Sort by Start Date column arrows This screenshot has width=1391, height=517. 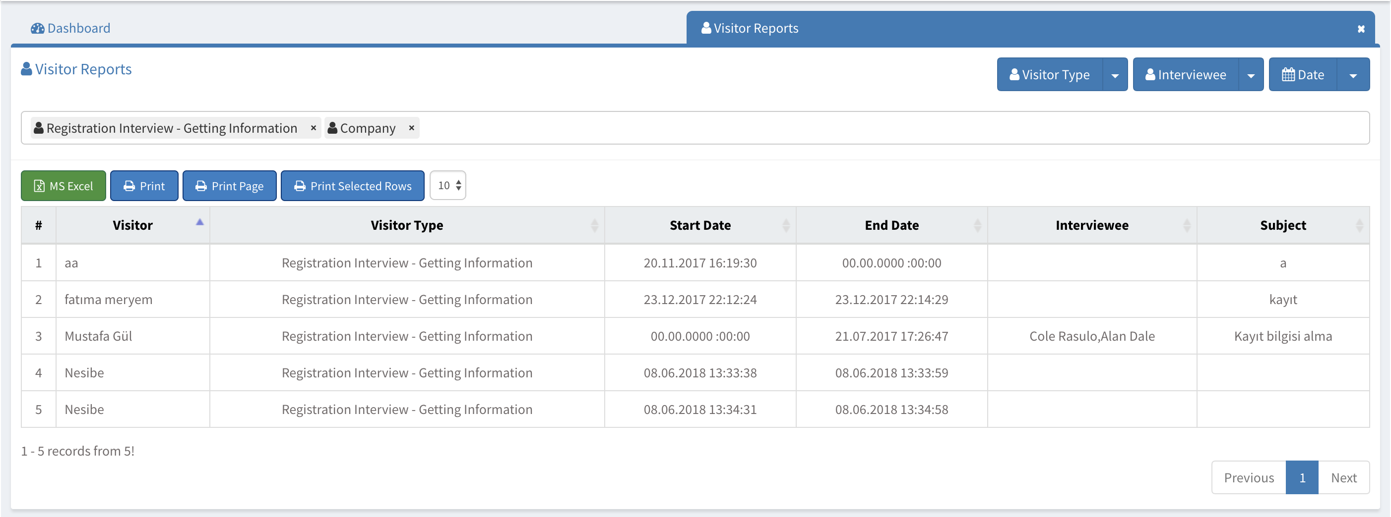pyautogui.click(x=786, y=225)
